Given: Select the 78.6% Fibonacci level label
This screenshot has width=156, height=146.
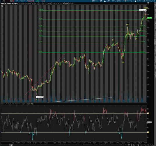Looking at the screenshot, I should [x=40, y=19].
